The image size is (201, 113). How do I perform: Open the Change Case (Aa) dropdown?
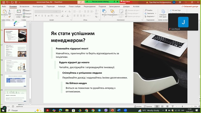[x=57, y=16]
